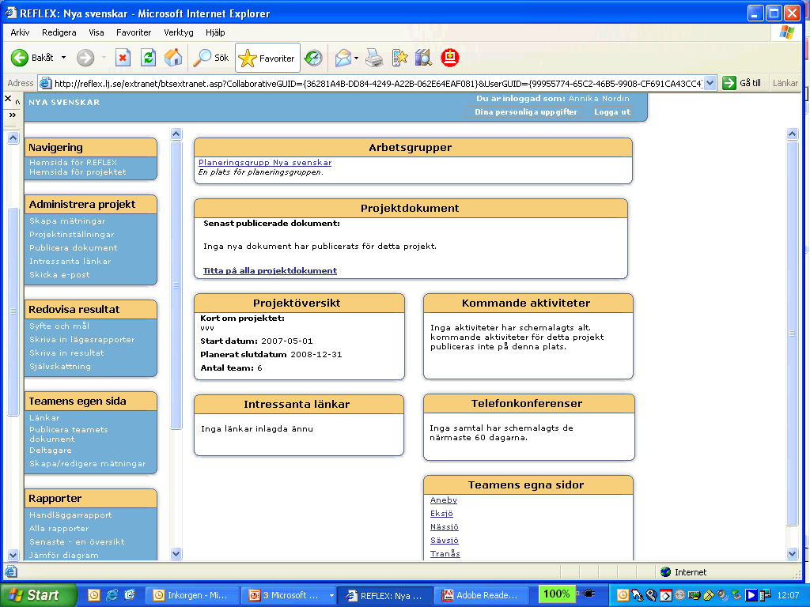Click the red download toolbar icon

(450, 57)
